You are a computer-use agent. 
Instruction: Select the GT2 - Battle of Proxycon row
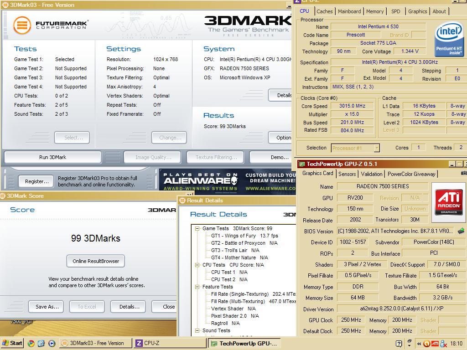tap(244, 243)
